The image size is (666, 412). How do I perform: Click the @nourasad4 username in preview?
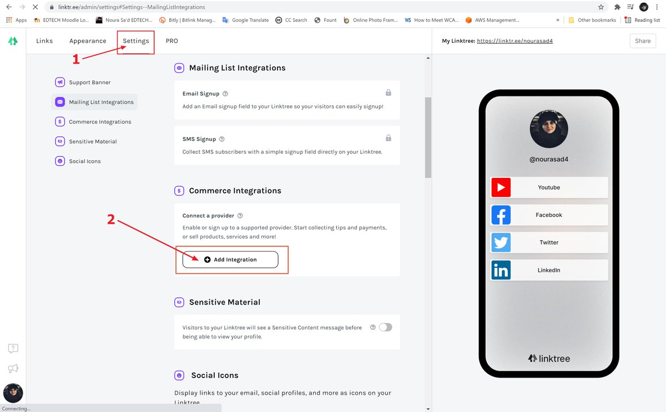point(549,159)
